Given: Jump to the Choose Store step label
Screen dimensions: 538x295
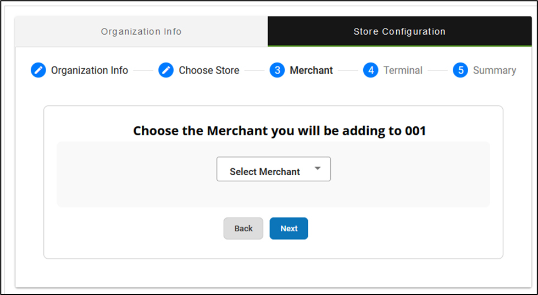Looking at the screenshot, I should coord(209,70).
